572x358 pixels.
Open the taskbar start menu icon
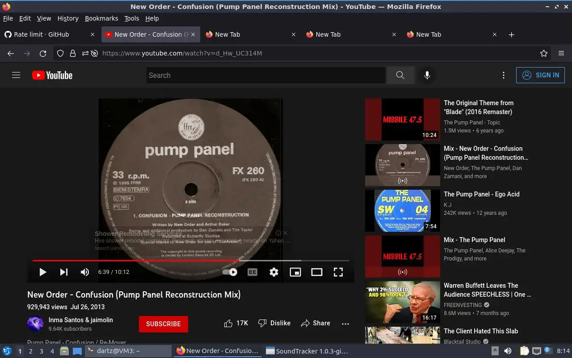(7, 351)
